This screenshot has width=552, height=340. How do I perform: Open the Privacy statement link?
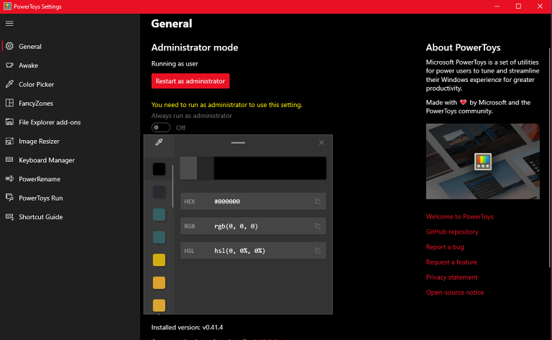pos(451,277)
